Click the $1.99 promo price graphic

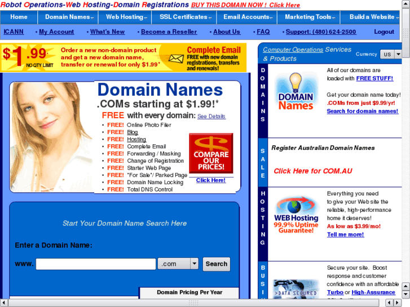point(28,57)
